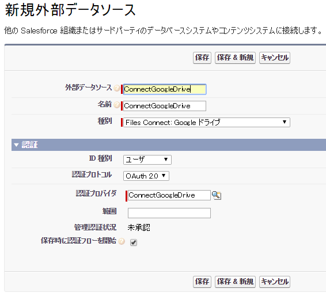Image resolution: width=326 pixels, height=296 pixels.
Task: Focus the 外部データソース text field
Action: tap(165, 89)
